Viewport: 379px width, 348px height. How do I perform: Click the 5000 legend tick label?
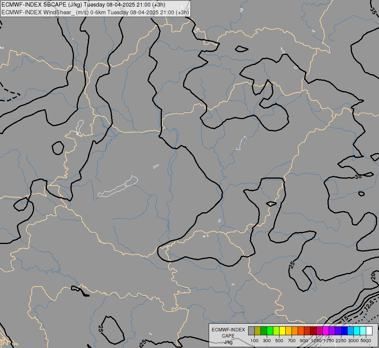pyautogui.click(x=366, y=341)
